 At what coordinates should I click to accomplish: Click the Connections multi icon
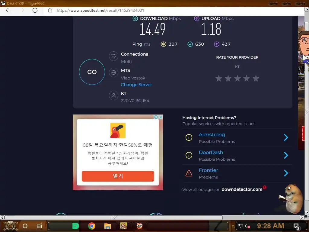coord(113,56)
